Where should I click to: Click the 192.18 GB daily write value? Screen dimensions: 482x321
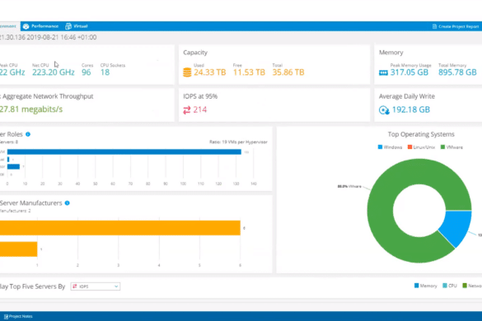pyautogui.click(x=411, y=110)
